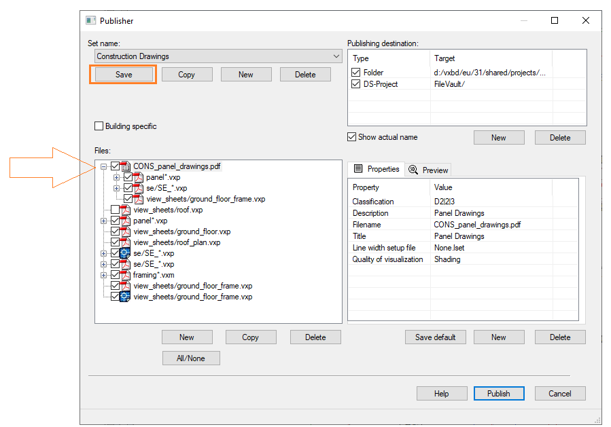Screen dimensions: 611x427
Task: Click the PDF icon next to view_sheets/roof_plan.vxp
Action: [125, 242]
